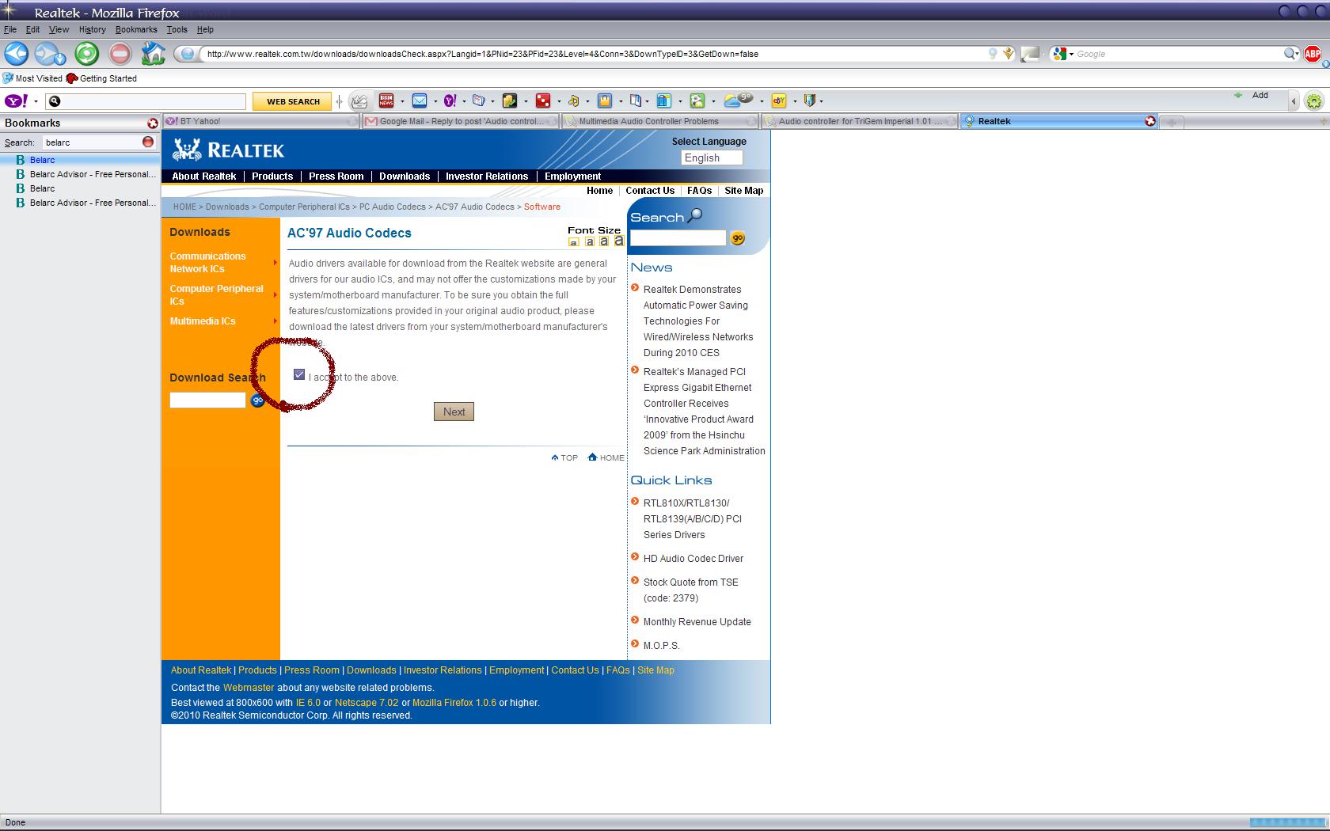Open the Bookmarks menu
The width and height of the screenshot is (1330, 831).
pyautogui.click(x=136, y=29)
